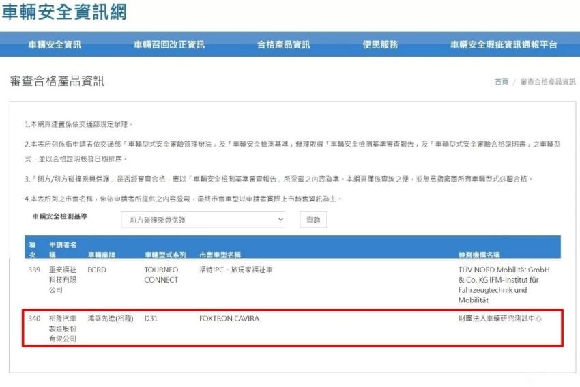
Task: Click the FORD brand cell
Action: point(97,270)
